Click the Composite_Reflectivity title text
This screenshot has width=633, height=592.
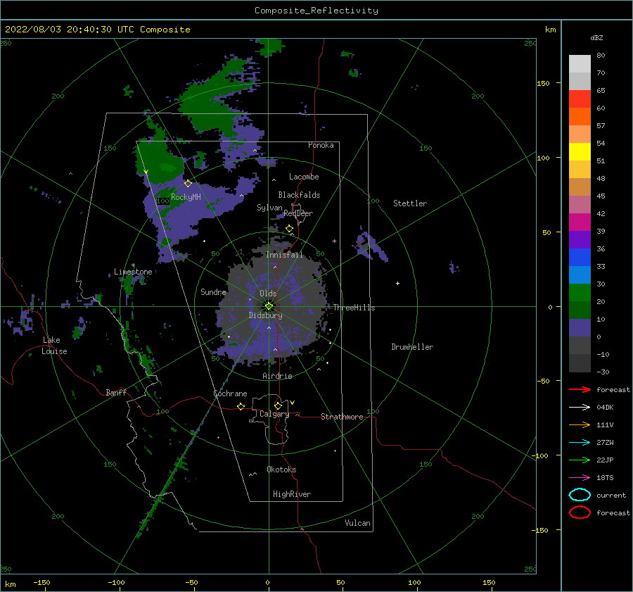click(316, 11)
